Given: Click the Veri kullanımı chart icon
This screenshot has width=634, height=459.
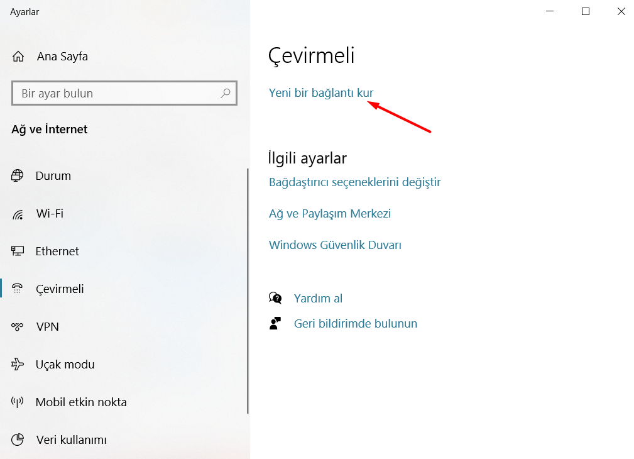Looking at the screenshot, I should tap(18, 440).
